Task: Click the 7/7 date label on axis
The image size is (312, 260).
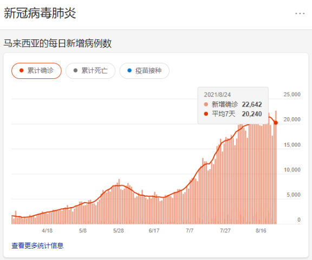Action: [190, 231]
